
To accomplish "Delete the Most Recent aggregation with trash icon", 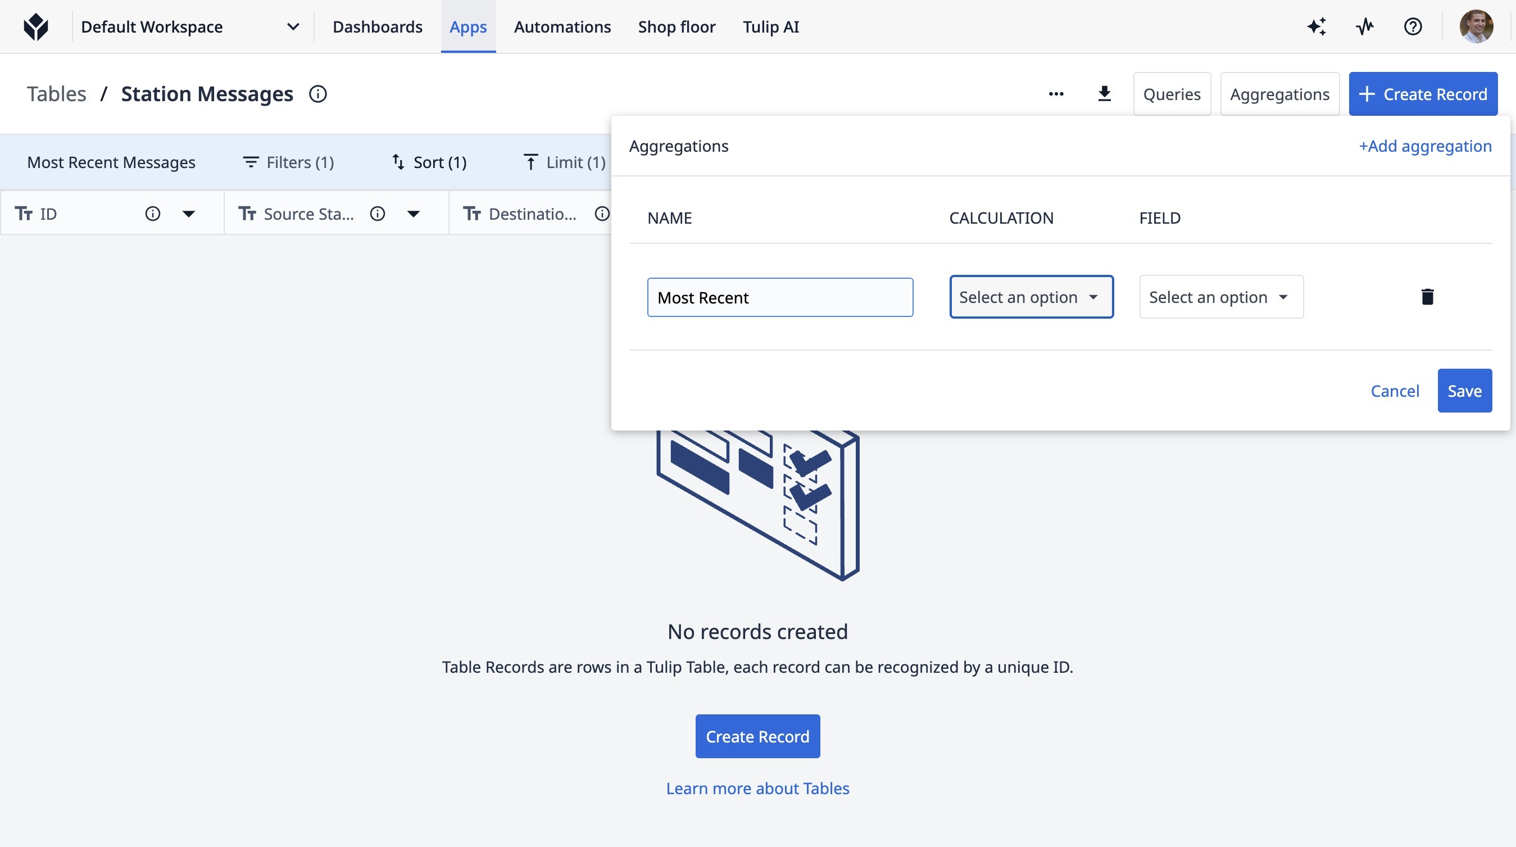I will click(1427, 297).
